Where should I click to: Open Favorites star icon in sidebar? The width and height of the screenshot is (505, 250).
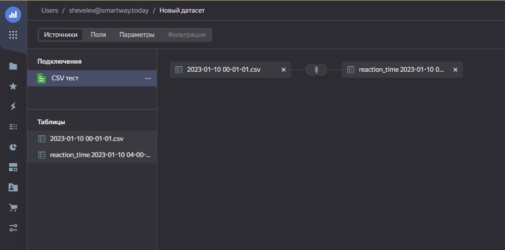coord(13,86)
